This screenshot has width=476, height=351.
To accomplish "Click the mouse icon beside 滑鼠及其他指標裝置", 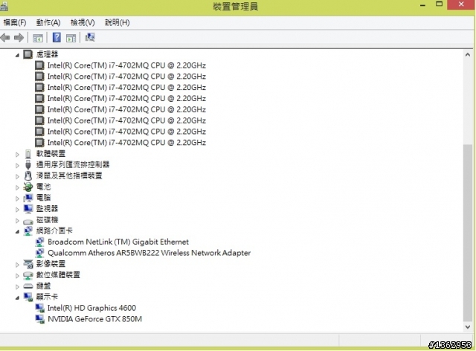I will (28, 175).
